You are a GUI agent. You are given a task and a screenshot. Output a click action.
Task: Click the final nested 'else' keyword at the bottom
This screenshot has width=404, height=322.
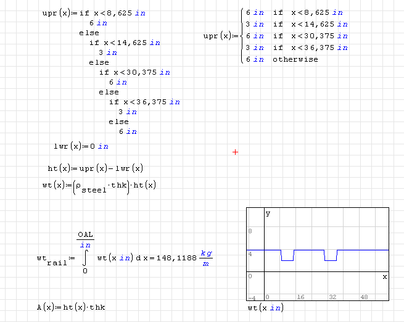(x=118, y=122)
